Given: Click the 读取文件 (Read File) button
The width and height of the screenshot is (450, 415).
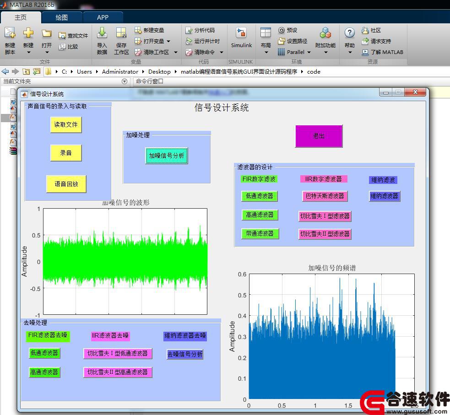Looking at the screenshot, I should tap(66, 124).
